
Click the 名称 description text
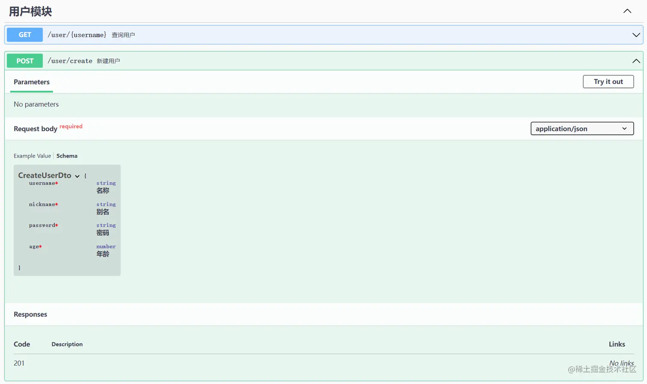coord(103,191)
